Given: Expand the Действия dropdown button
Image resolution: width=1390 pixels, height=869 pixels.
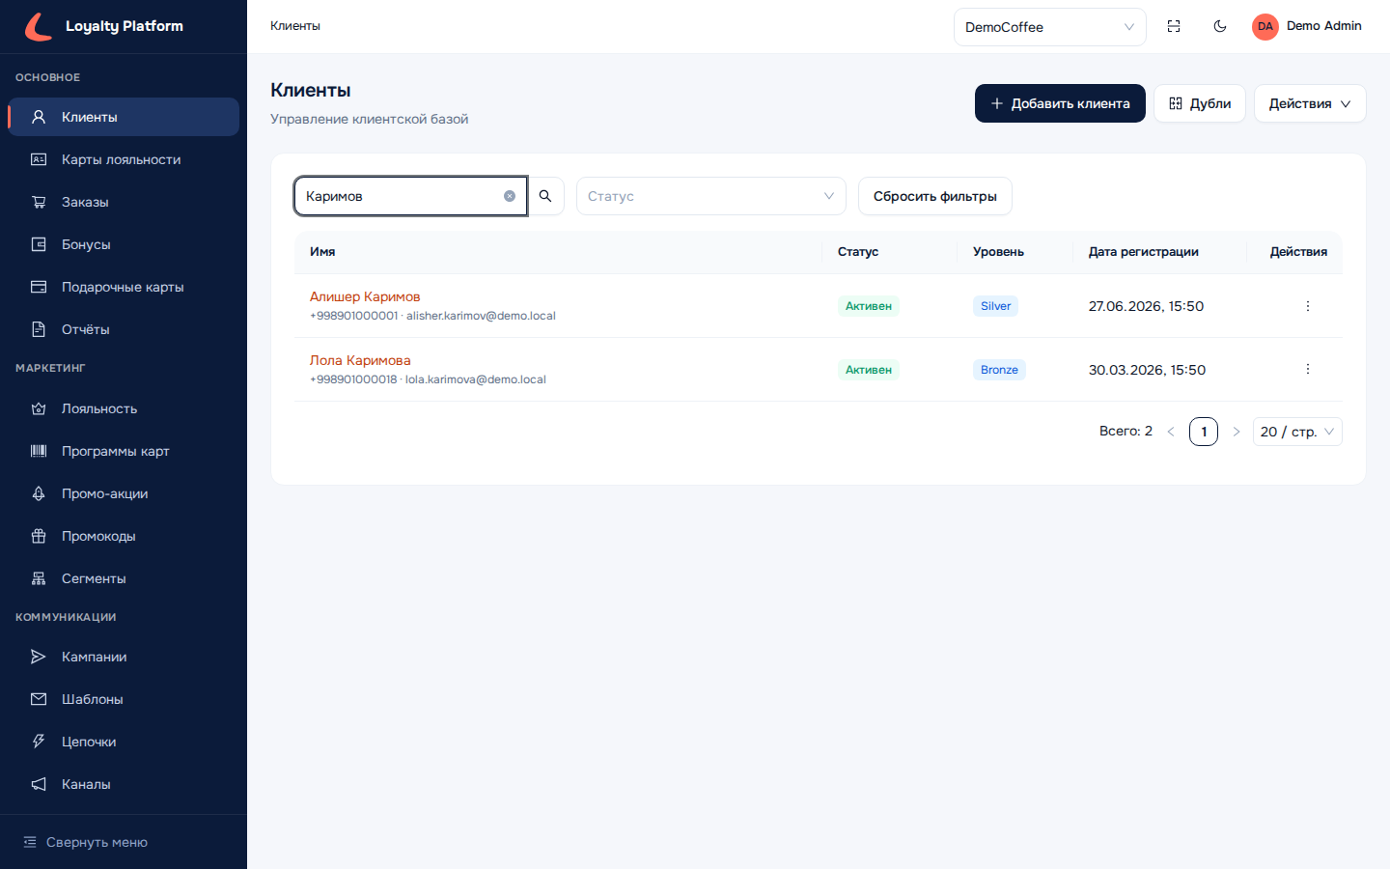Looking at the screenshot, I should 1309,103.
